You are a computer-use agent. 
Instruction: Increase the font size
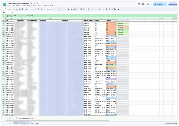pyautogui.click(x=63, y=9)
